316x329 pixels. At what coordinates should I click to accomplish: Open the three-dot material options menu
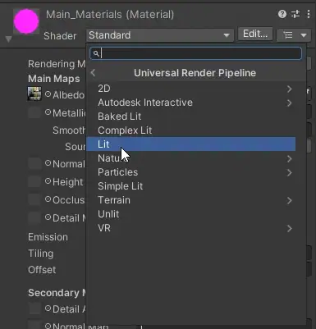pyautogui.click(x=309, y=14)
